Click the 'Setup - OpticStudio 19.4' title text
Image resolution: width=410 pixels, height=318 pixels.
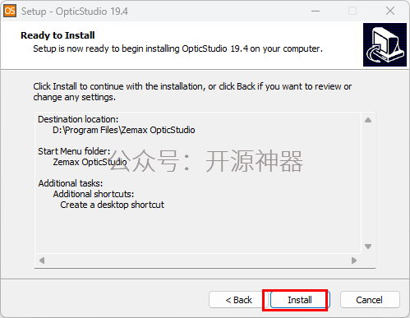click(75, 12)
